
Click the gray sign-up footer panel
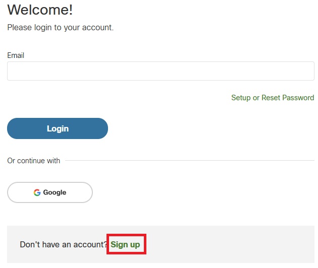coord(227,244)
